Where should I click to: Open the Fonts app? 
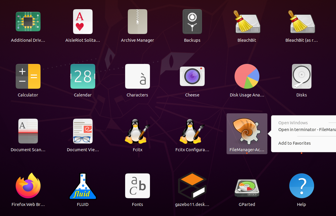click(x=137, y=186)
